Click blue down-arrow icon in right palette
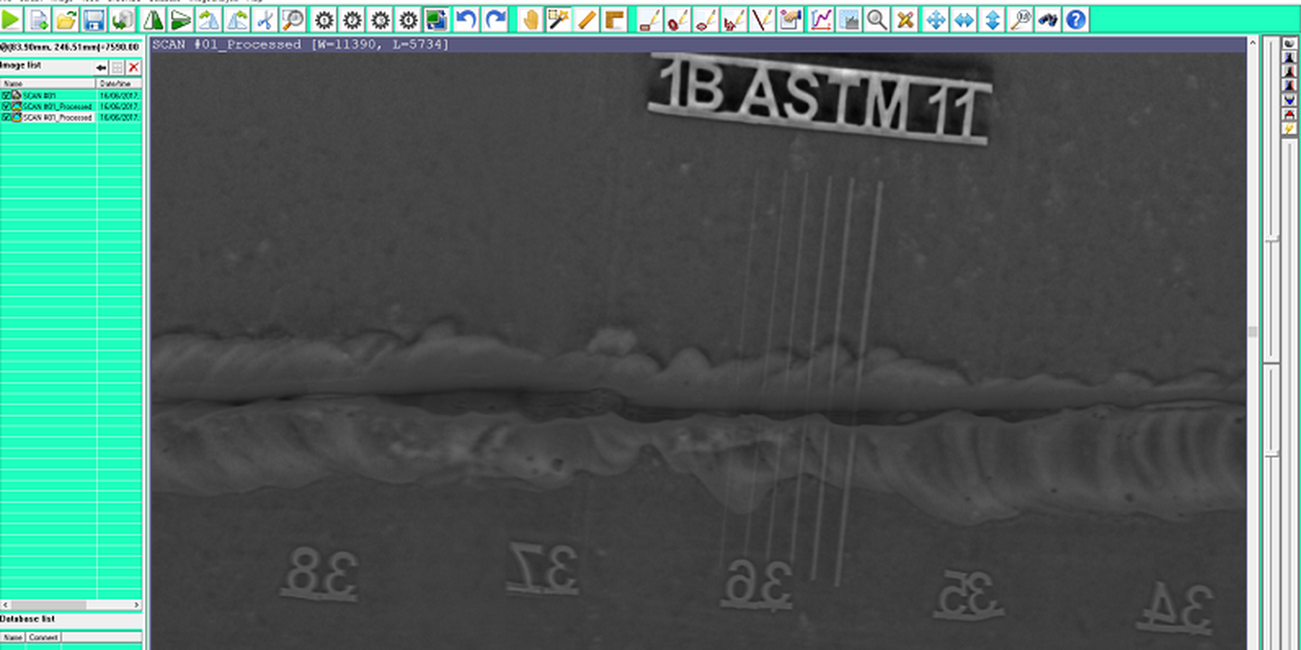The image size is (1301, 650). coord(1290,99)
